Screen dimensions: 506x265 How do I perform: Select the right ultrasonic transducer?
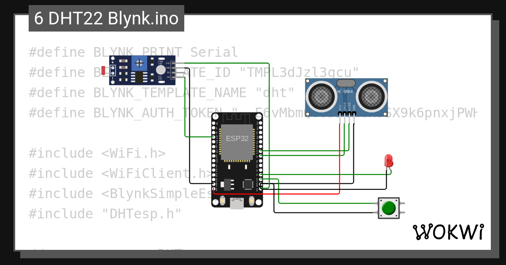tap(371, 95)
